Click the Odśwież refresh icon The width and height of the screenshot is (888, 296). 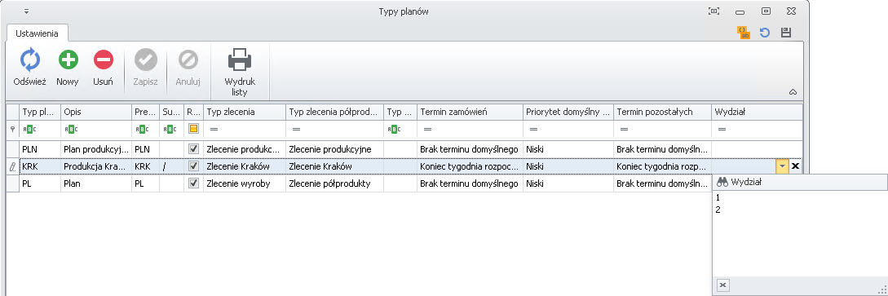(x=30, y=60)
